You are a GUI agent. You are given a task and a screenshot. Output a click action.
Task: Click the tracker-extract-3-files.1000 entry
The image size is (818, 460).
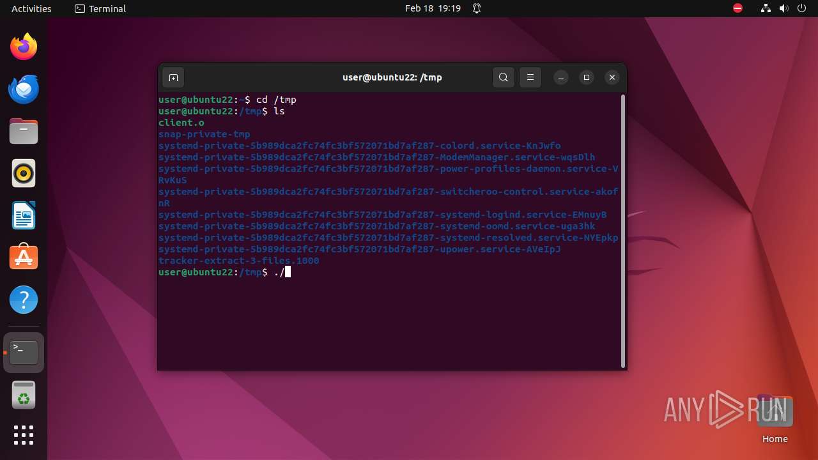pyautogui.click(x=239, y=261)
